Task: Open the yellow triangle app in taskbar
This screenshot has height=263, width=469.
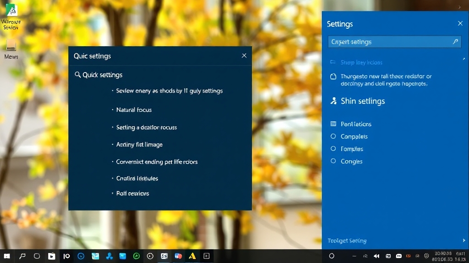Action: (192, 256)
